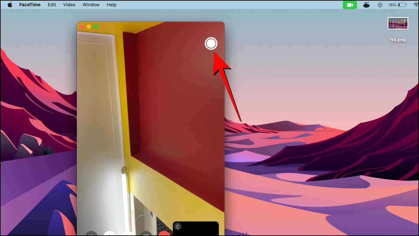This screenshot has height=236, width=419.
Task: Select the ft4.png desktop file thumbnail
Action: (398, 23)
